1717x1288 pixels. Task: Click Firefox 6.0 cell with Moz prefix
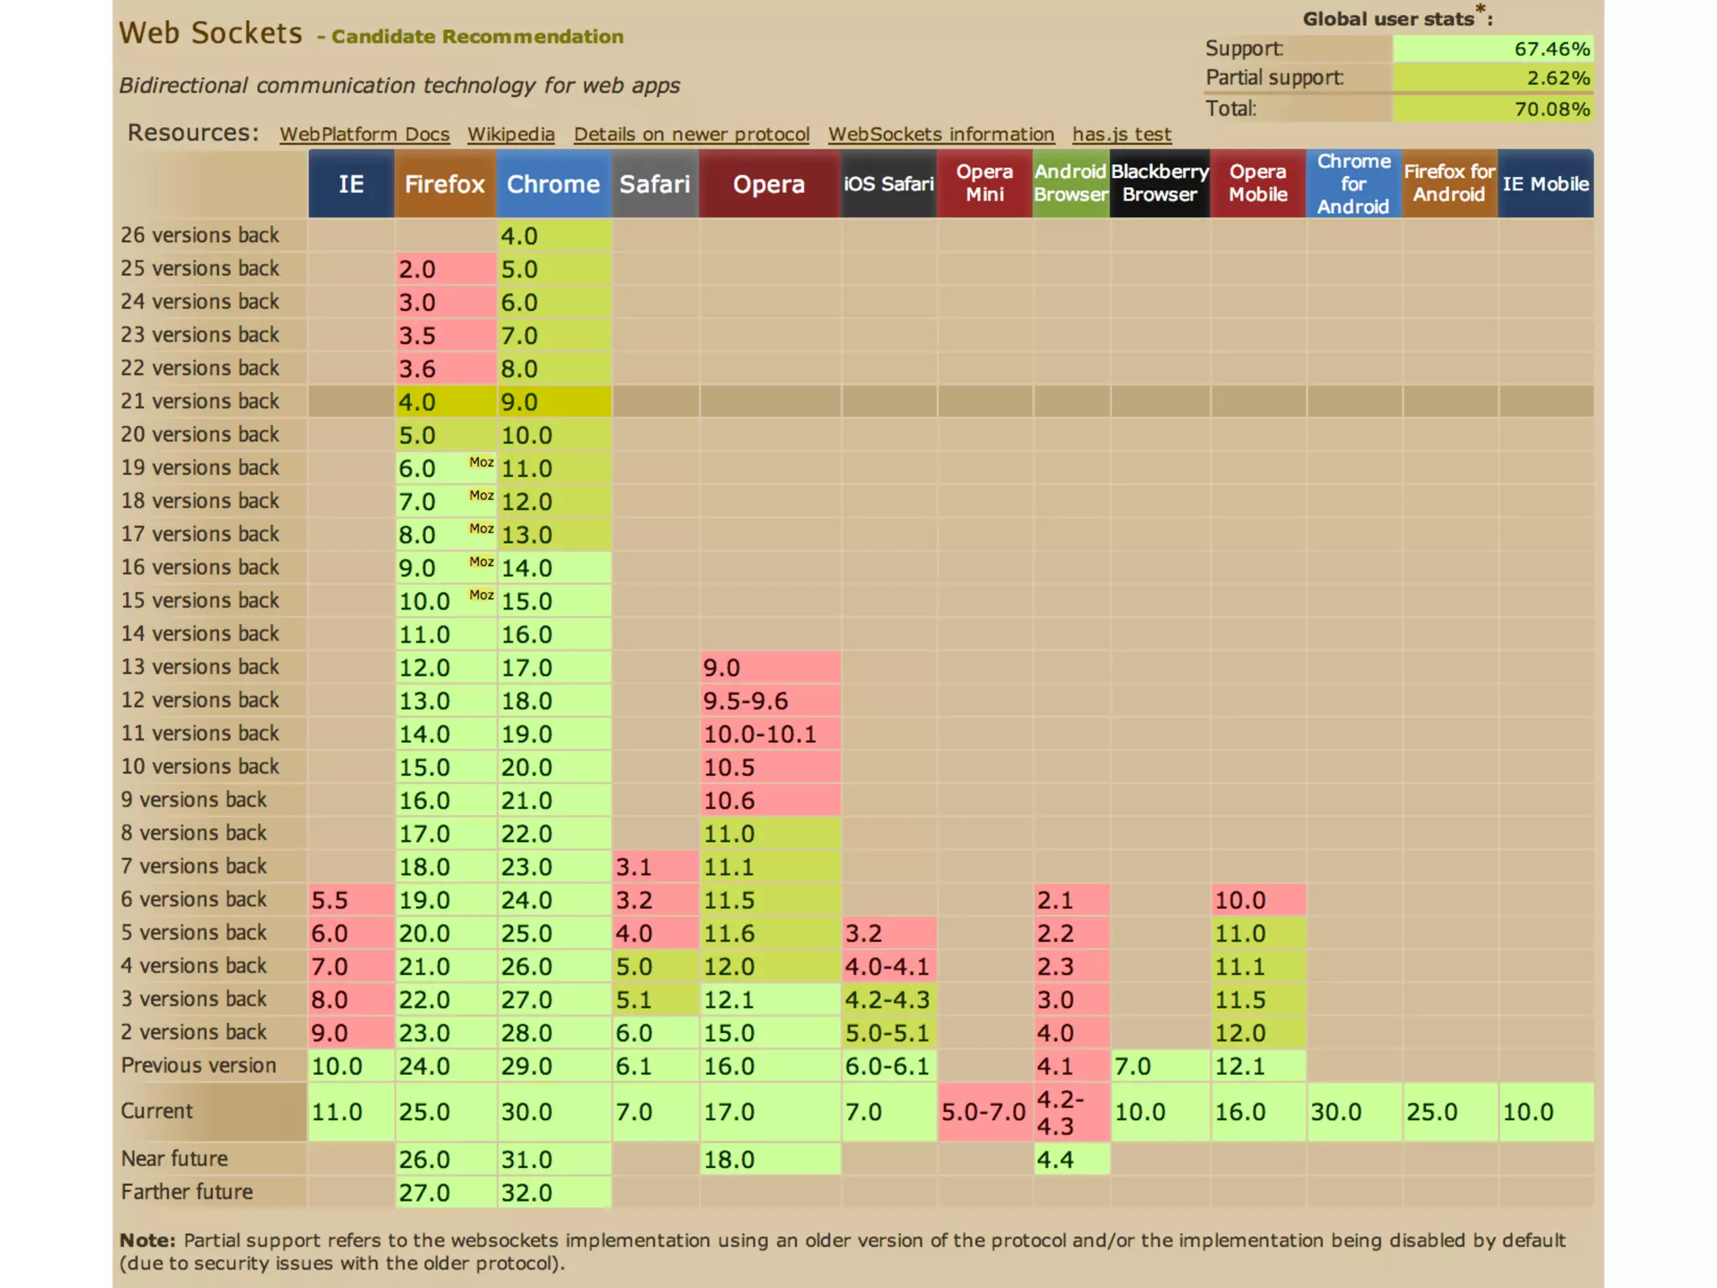(444, 468)
